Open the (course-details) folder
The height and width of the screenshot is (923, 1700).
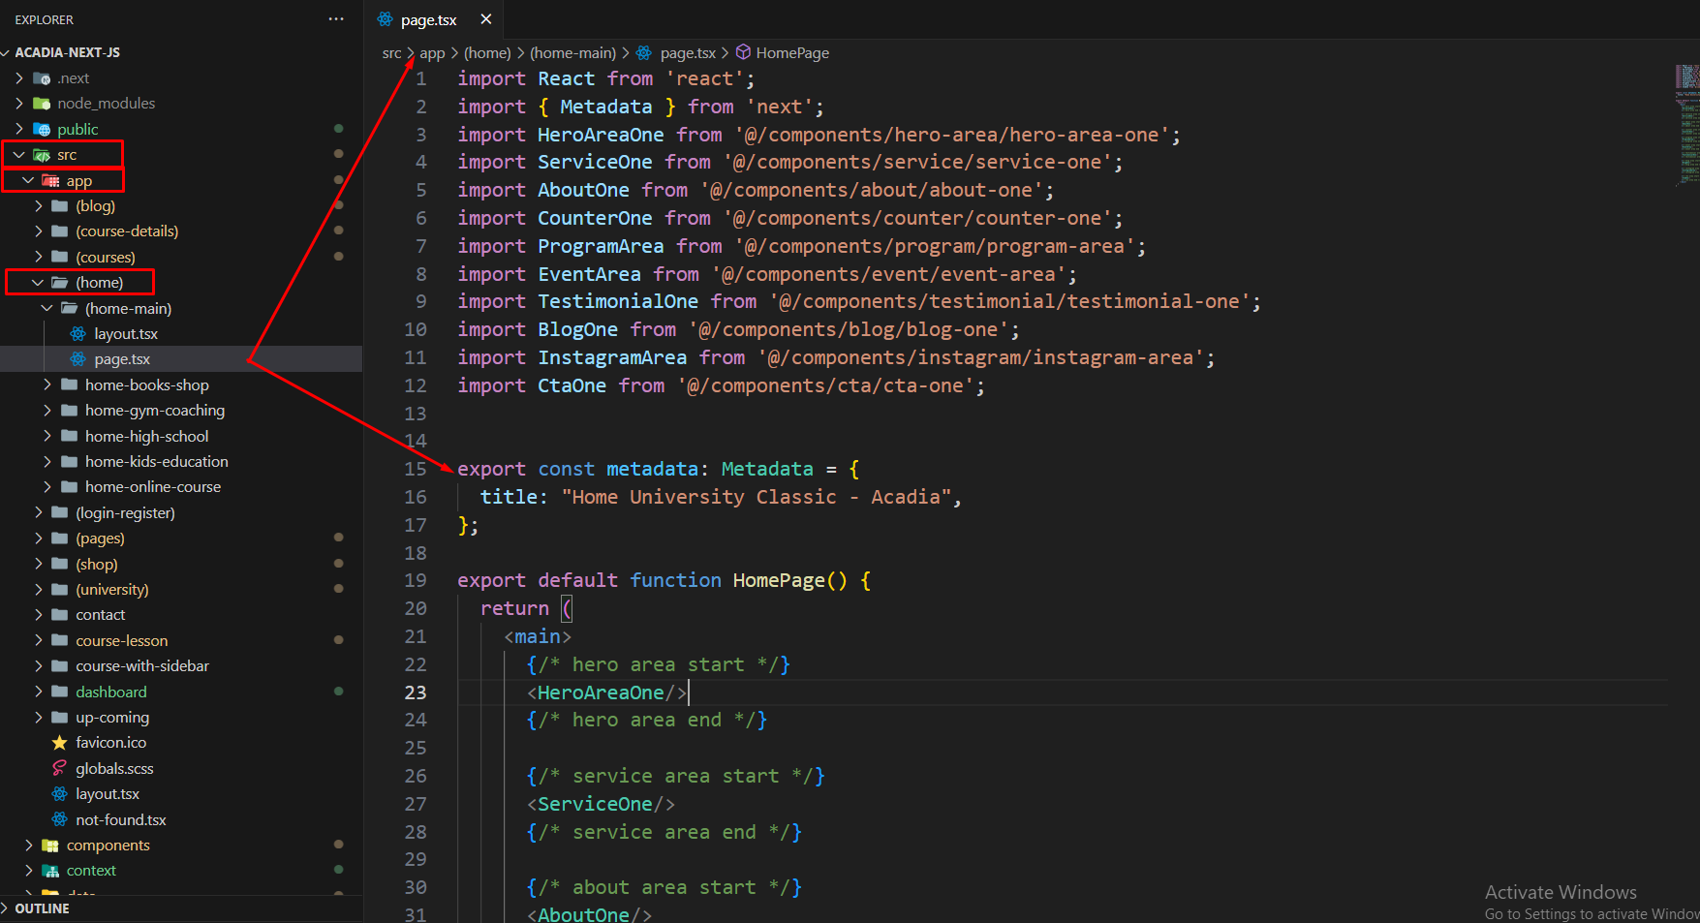point(127,231)
